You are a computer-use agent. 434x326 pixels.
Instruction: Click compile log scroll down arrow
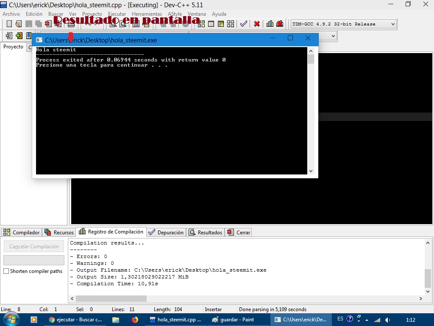(428, 291)
